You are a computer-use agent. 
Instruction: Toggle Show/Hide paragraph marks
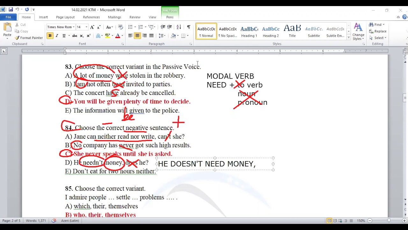189,27
